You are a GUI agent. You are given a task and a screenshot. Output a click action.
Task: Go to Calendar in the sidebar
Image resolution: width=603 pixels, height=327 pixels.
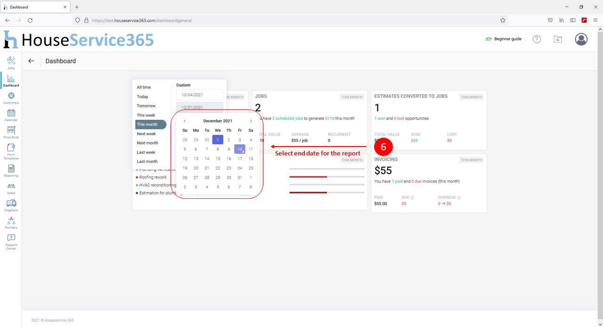tap(11, 115)
